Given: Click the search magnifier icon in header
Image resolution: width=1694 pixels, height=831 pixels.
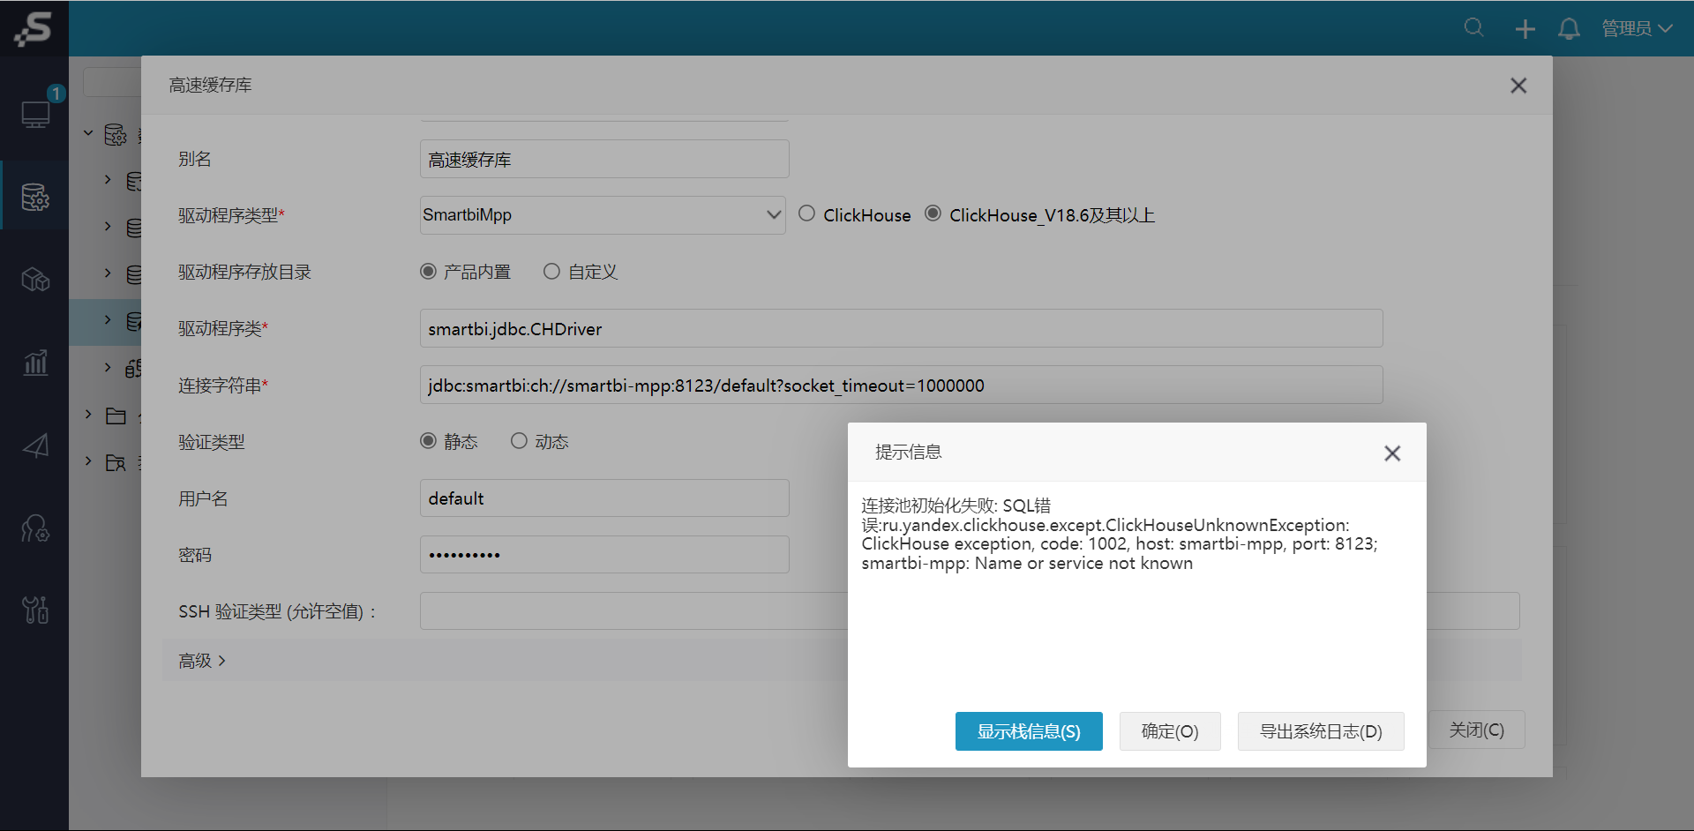Looking at the screenshot, I should [1473, 28].
